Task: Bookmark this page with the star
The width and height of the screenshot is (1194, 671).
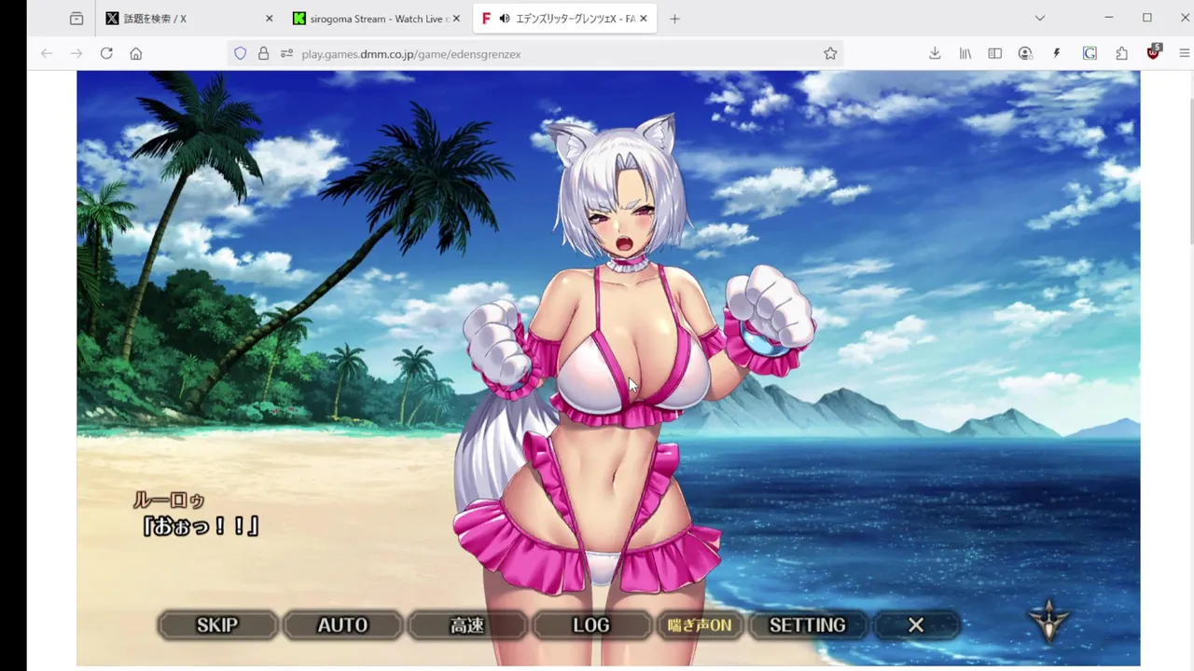Action: [x=830, y=54]
